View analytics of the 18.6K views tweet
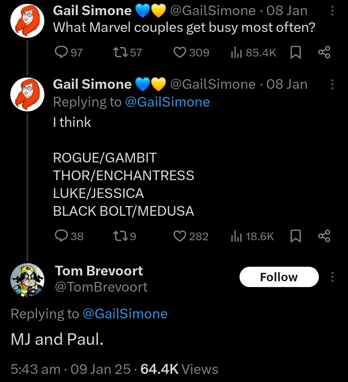Image resolution: width=348 pixels, height=382 pixels. coord(236,236)
